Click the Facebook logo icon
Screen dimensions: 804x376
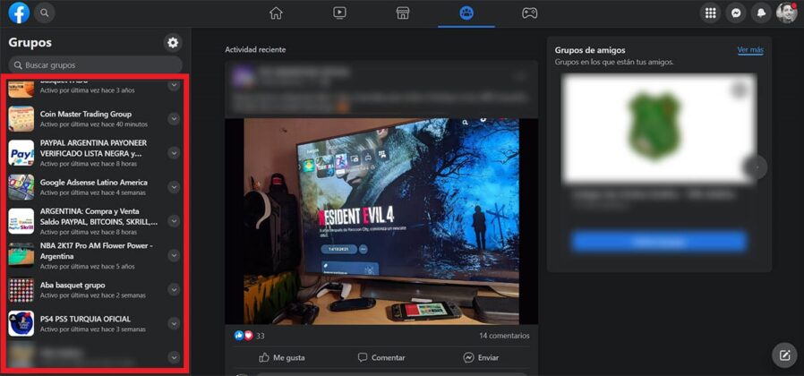coord(19,13)
